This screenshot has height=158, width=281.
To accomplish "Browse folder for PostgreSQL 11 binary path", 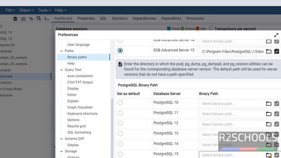I will [269, 114].
